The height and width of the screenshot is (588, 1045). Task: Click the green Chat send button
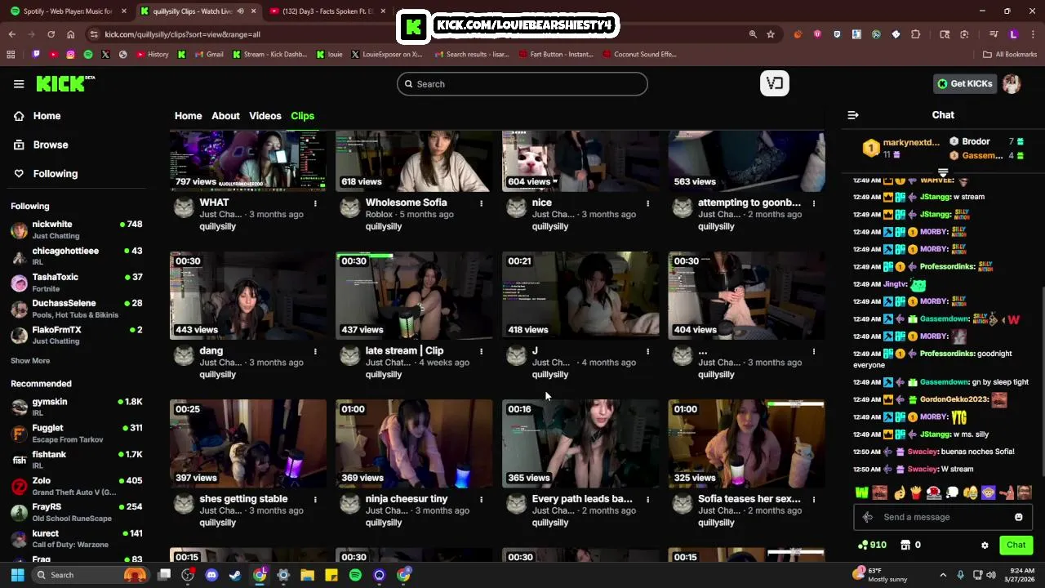point(1016,545)
